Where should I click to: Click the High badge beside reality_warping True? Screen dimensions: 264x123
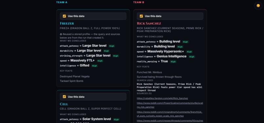(173, 62)
